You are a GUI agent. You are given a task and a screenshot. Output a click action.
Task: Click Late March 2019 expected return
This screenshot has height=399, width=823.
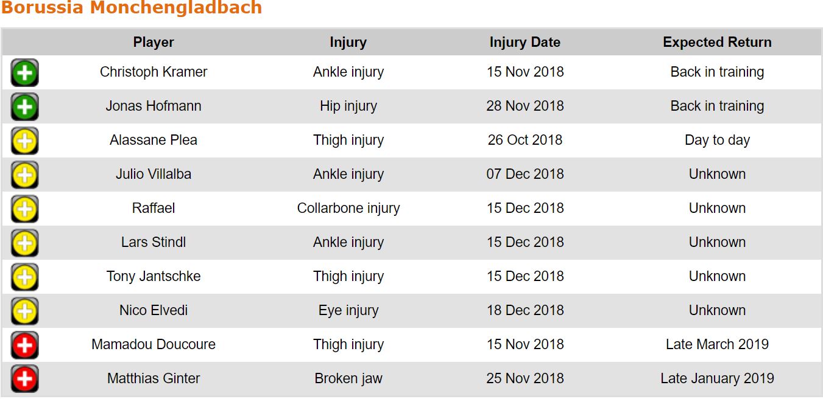(717, 344)
